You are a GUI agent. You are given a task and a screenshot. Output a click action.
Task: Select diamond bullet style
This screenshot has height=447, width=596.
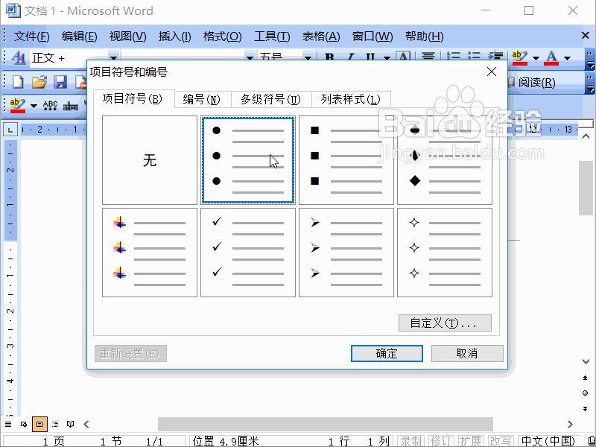[x=445, y=160]
